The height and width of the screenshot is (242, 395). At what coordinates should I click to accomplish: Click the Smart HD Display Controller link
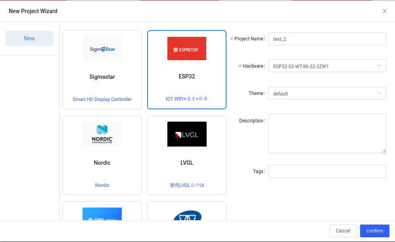(x=102, y=99)
